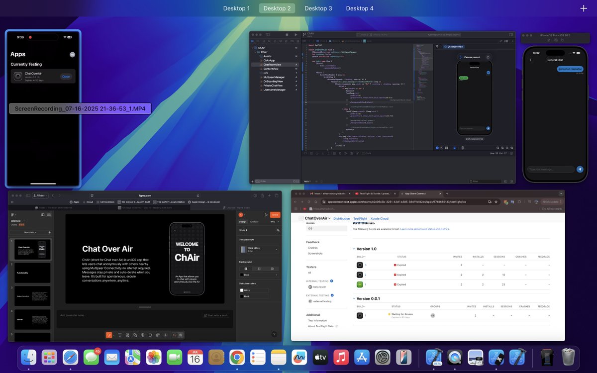Open Test Information in the TestFlight sidebar

(317, 320)
